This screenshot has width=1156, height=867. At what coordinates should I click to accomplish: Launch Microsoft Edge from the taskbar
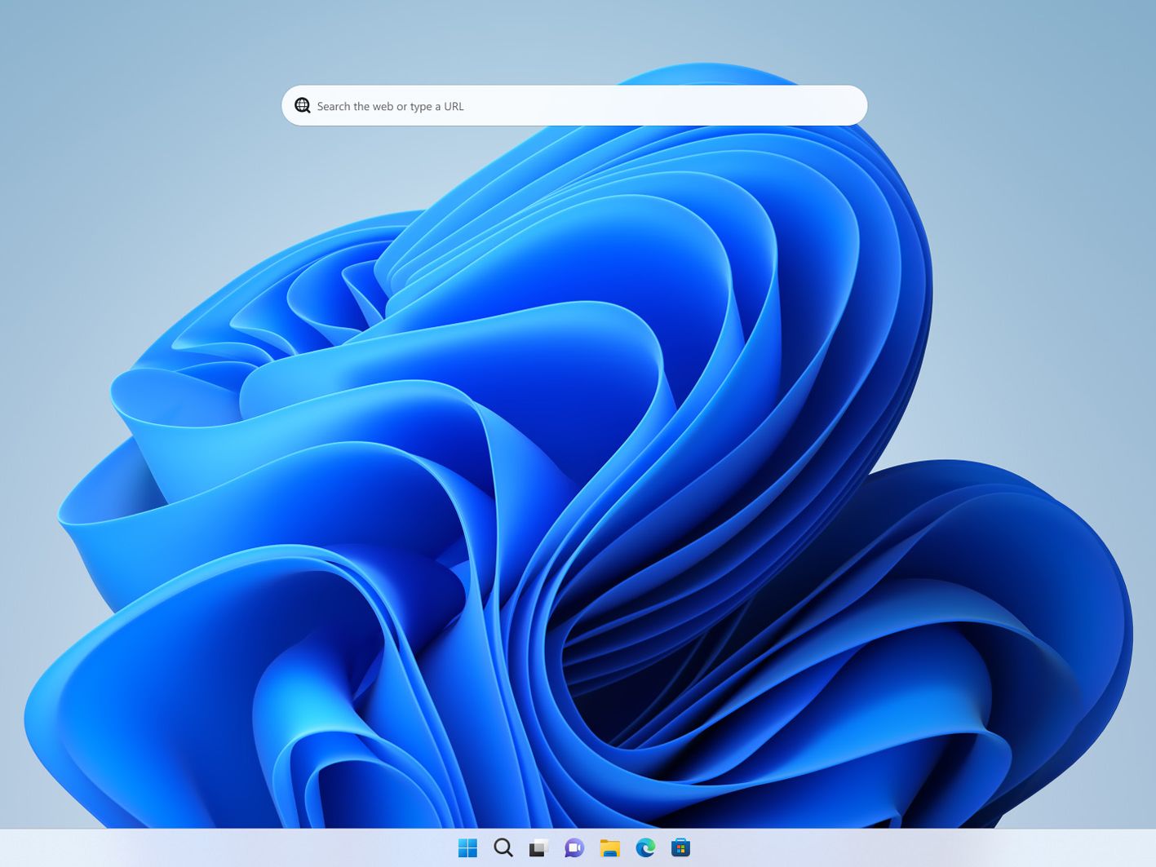[645, 848]
